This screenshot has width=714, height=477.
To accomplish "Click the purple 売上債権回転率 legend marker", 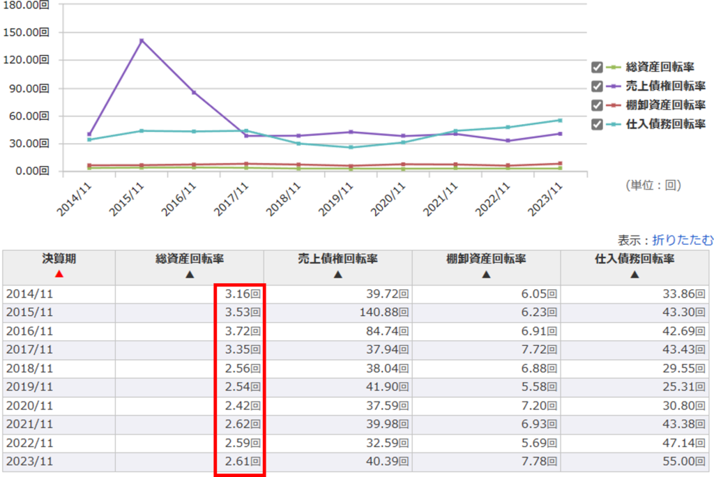I will (x=614, y=86).
